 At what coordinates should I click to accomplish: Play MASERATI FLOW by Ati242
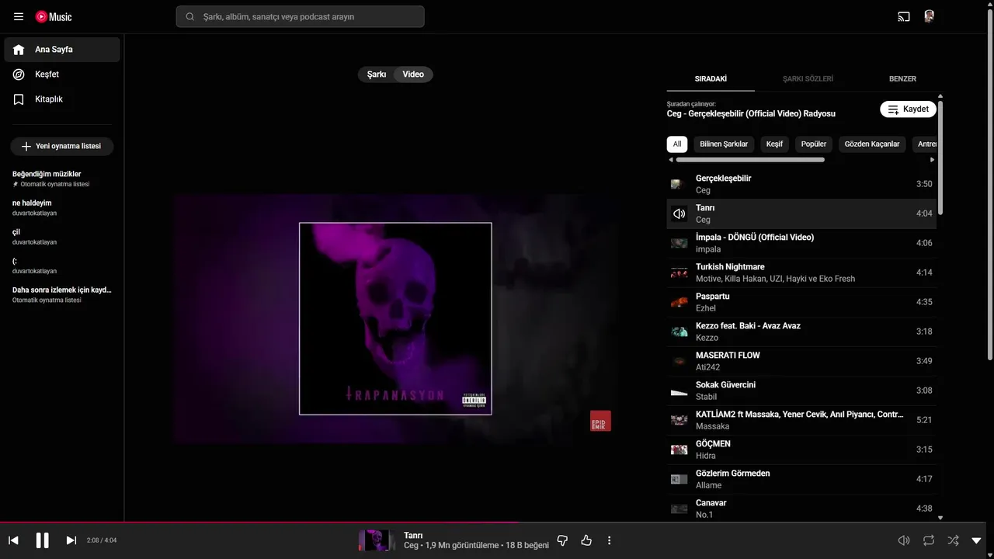[x=801, y=361]
